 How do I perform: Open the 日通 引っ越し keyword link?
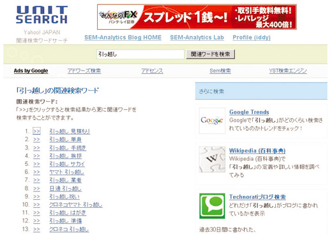click(x=66, y=188)
